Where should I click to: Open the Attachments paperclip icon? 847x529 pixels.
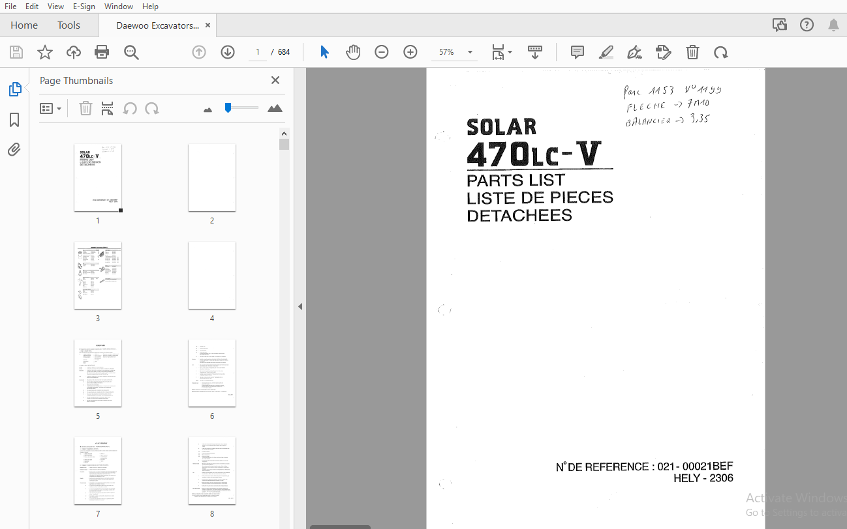click(x=14, y=150)
